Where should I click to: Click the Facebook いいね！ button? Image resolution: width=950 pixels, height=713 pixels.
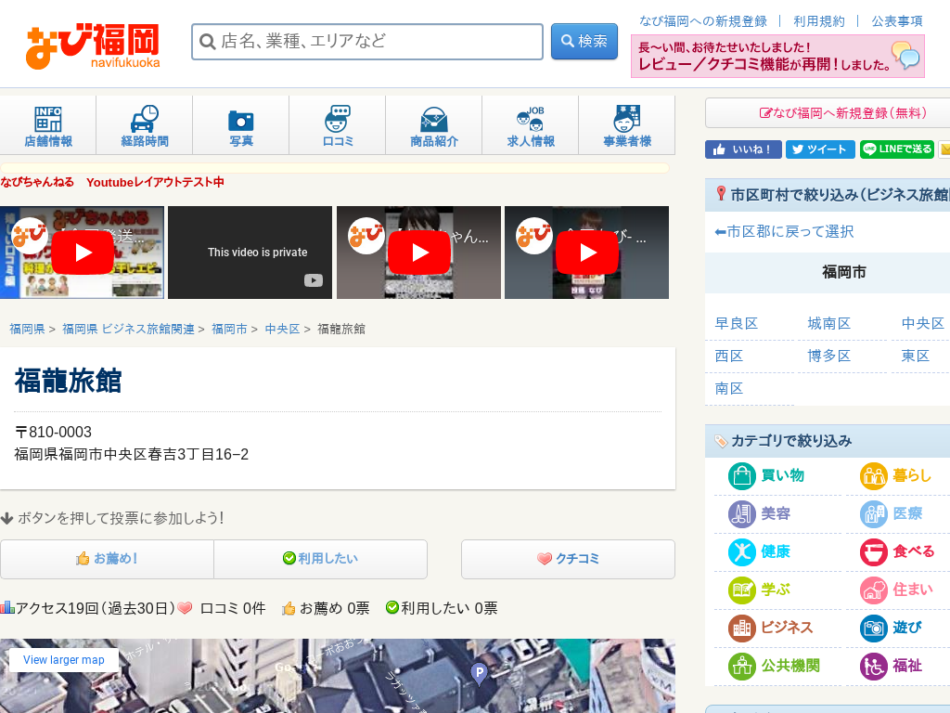pos(743,149)
